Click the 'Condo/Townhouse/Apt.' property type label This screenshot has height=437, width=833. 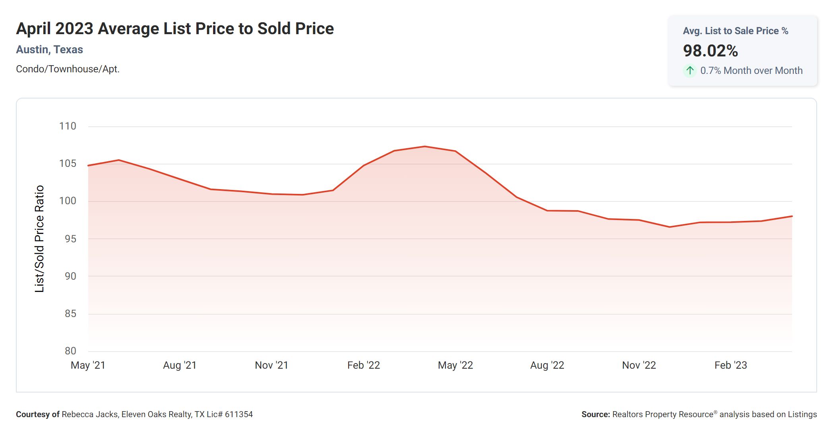[68, 69]
